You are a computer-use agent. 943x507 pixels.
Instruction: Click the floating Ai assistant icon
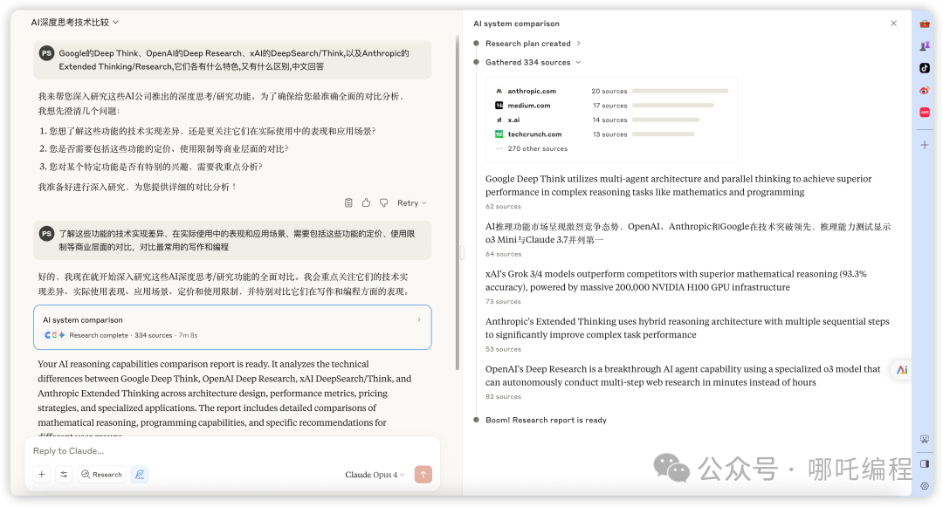pyautogui.click(x=902, y=369)
